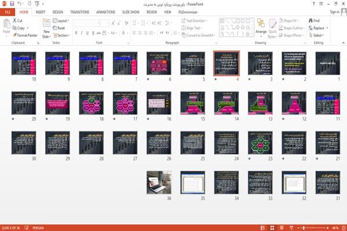Click the Shape Outline pen
The height and width of the screenshot is (231, 347).
pos(291,28)
